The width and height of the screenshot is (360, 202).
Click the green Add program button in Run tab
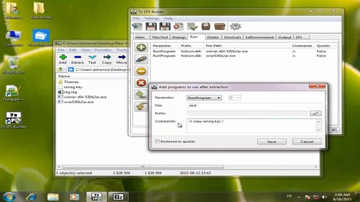click(x=141, y=47)
